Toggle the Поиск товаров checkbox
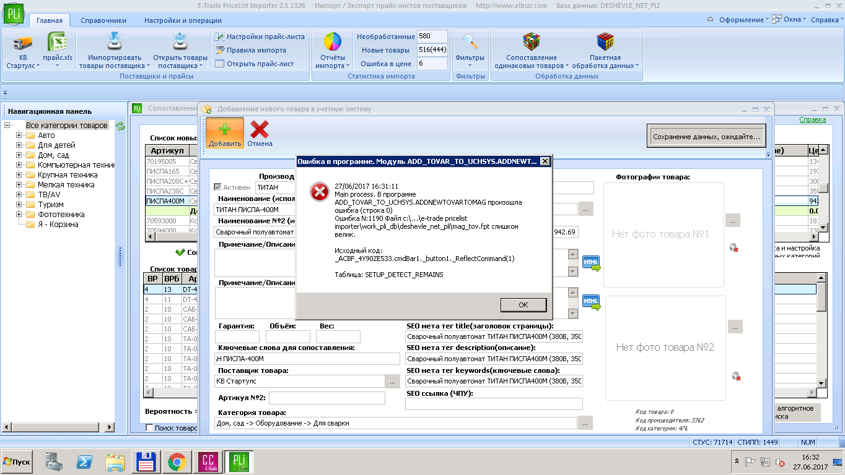This screenshot has width=845, height=475. click(149, 427)
